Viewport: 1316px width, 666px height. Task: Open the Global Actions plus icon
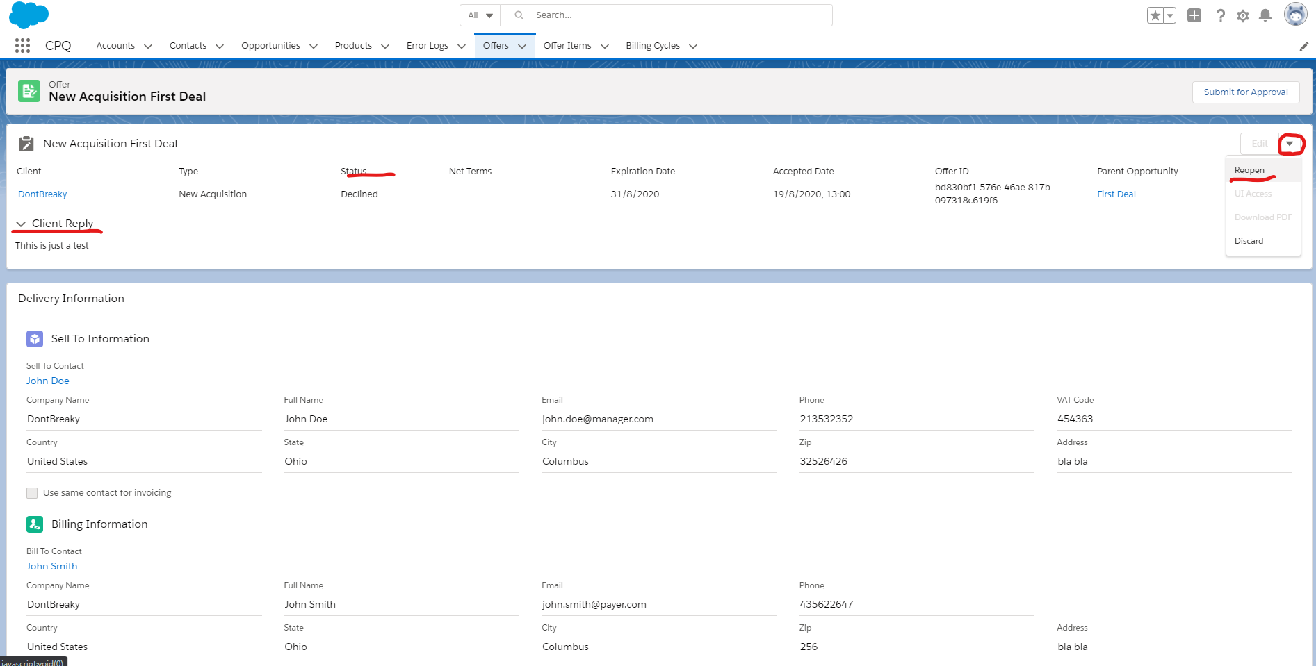pyautogui.click(x=1194, y=15)
